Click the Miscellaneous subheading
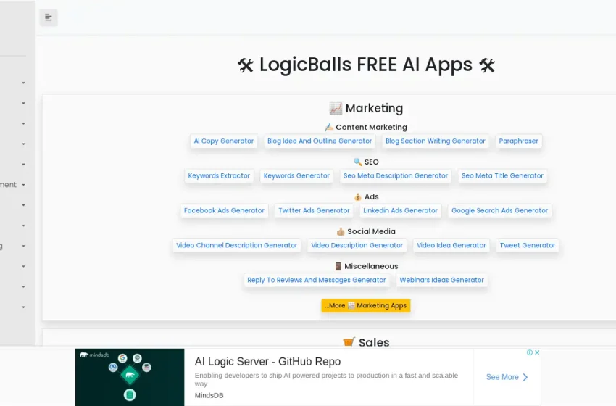Image resolution: width=616 pixels, height=406 pixels. [x=366, y=267]
